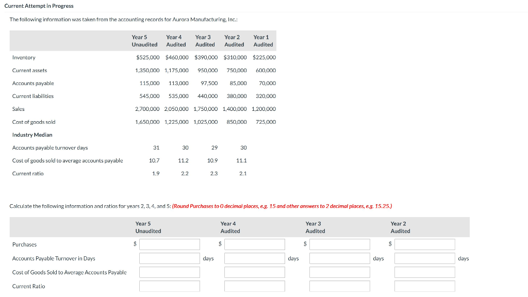The width and height of the screenshot is (528, 297).
Task: Click the Cost of goods sold row label
Action: tap(34, 122)
